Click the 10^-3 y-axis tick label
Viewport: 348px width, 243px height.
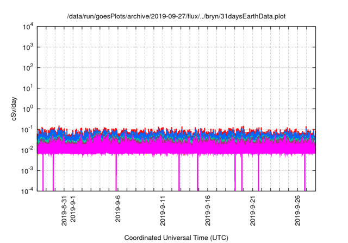[x=27, y=171]
